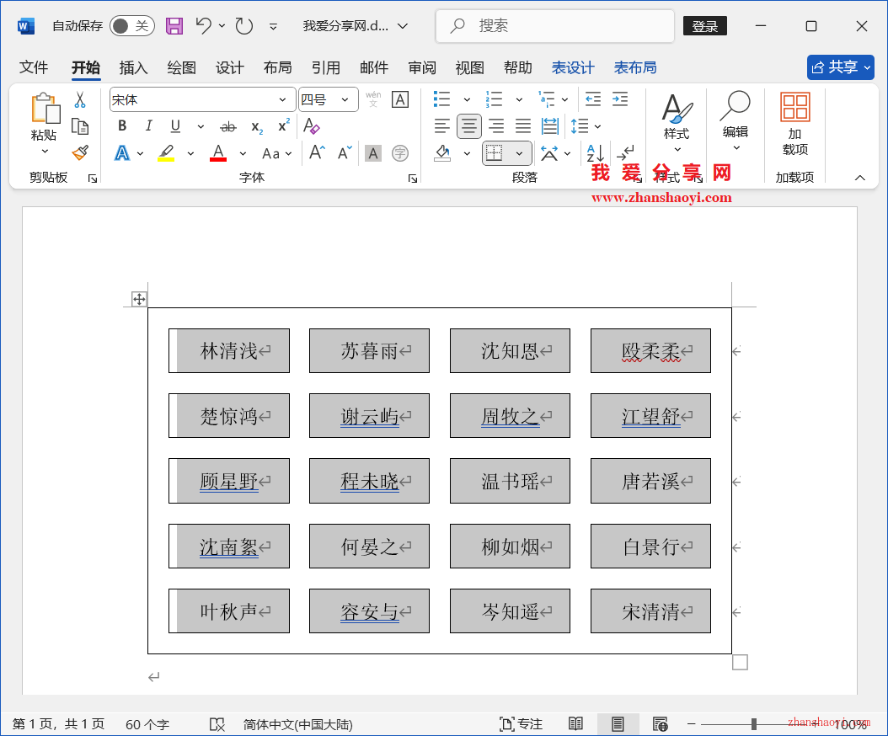Collapse the ribbon with chevron
This screenshot has width=888, height=736.
coord(859,178)
